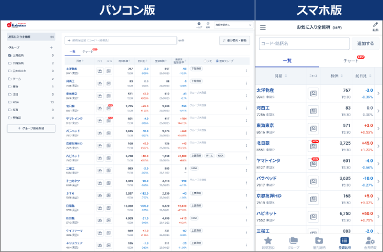Open the user account dropdown in PC header
Viewport: 383px width, 252px height.
coord(233,25)
